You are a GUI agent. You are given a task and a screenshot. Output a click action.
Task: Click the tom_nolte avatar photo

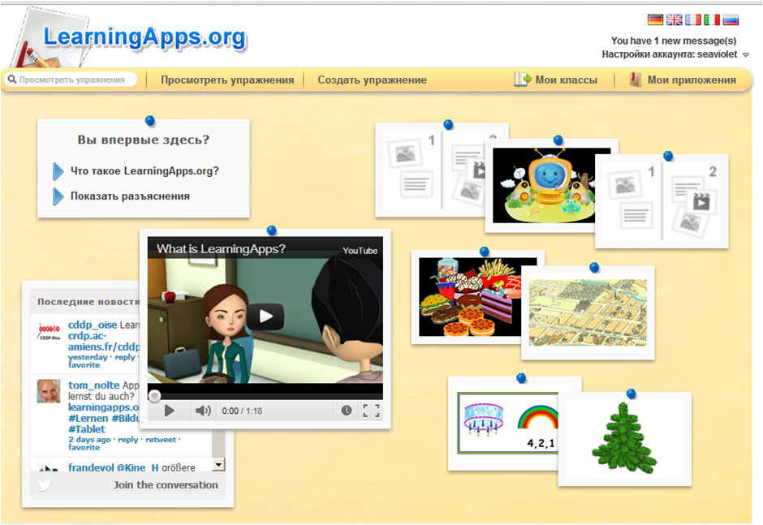pos(49,391)
